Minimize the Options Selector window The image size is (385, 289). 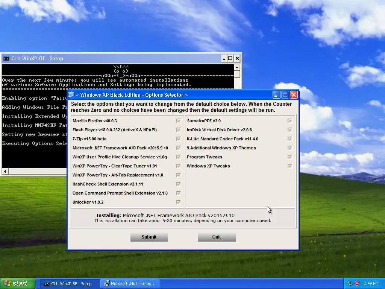click(276, 94)
